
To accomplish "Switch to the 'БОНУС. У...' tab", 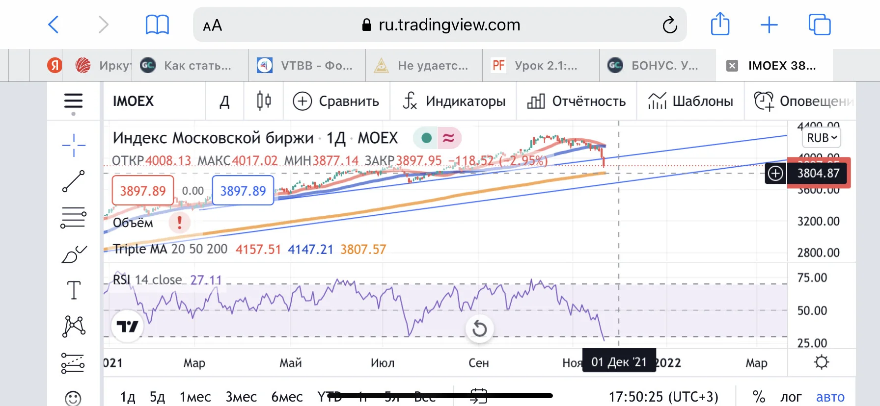I will pos(657,65).
